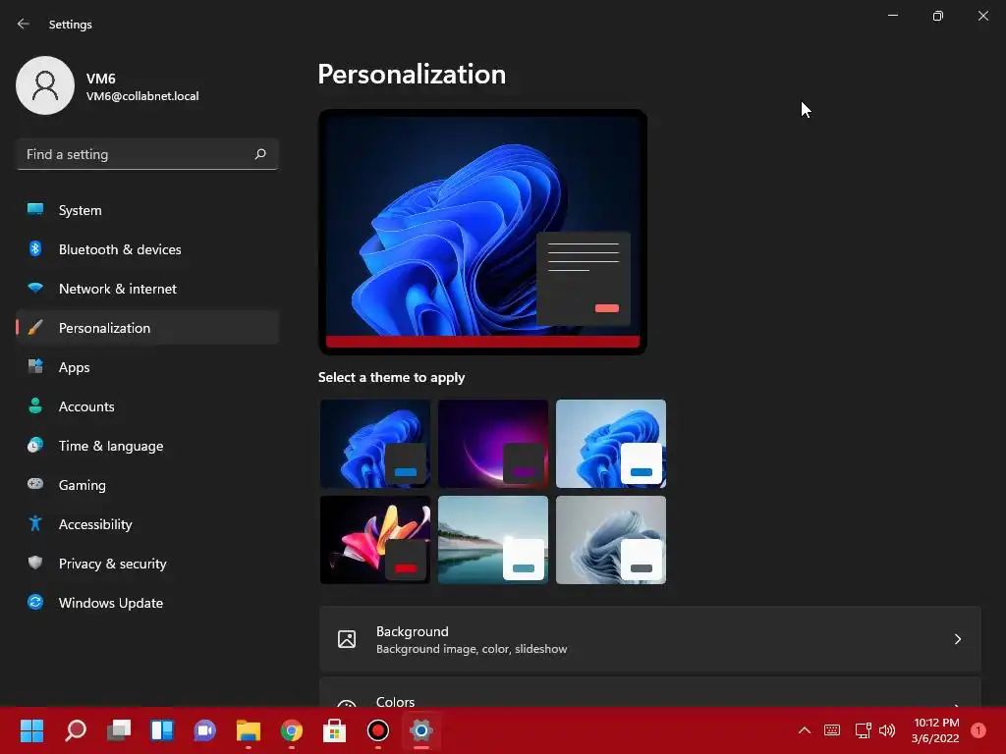Open Windows Update settings

point(147,603)
